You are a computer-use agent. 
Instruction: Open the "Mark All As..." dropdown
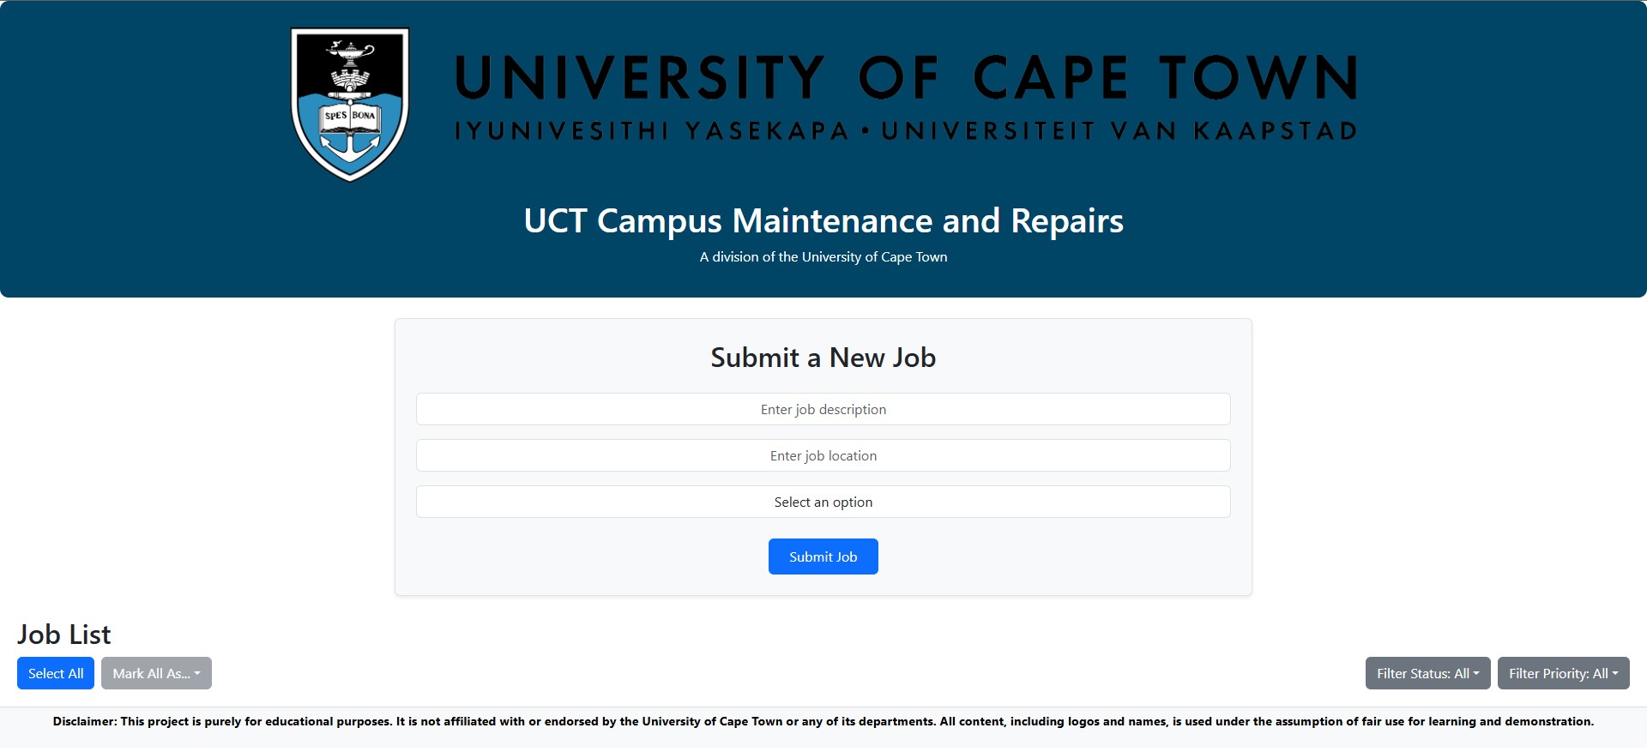(156, 673)
